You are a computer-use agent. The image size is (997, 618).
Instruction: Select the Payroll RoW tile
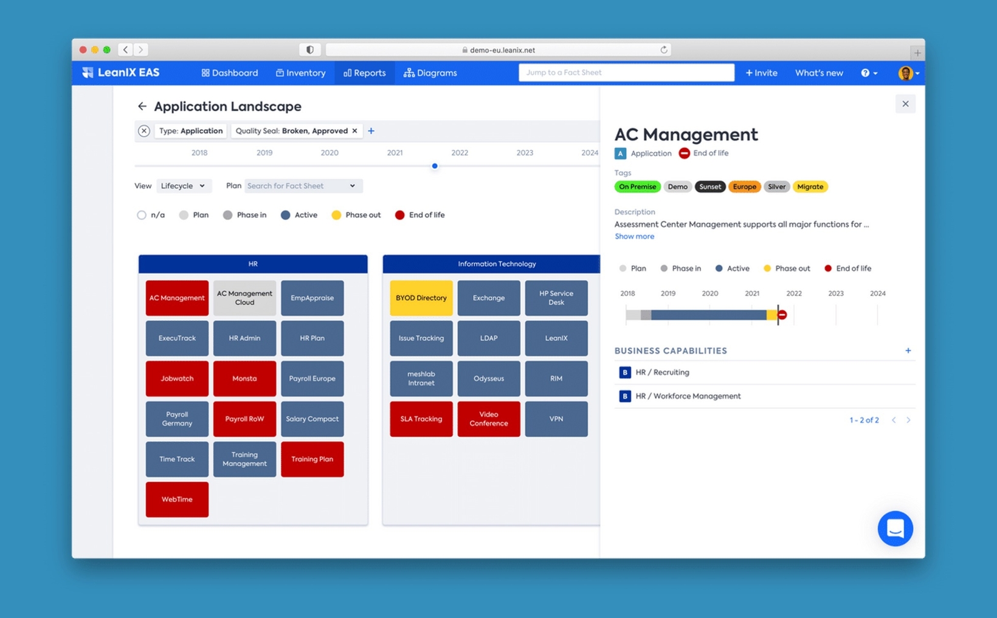point(244,419)
